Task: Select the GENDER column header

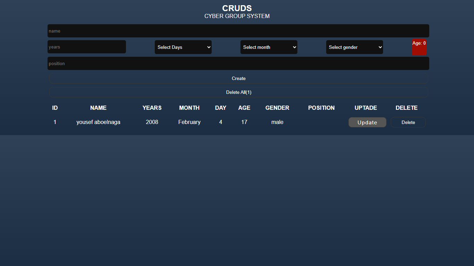Action: [x=277, y=108]
